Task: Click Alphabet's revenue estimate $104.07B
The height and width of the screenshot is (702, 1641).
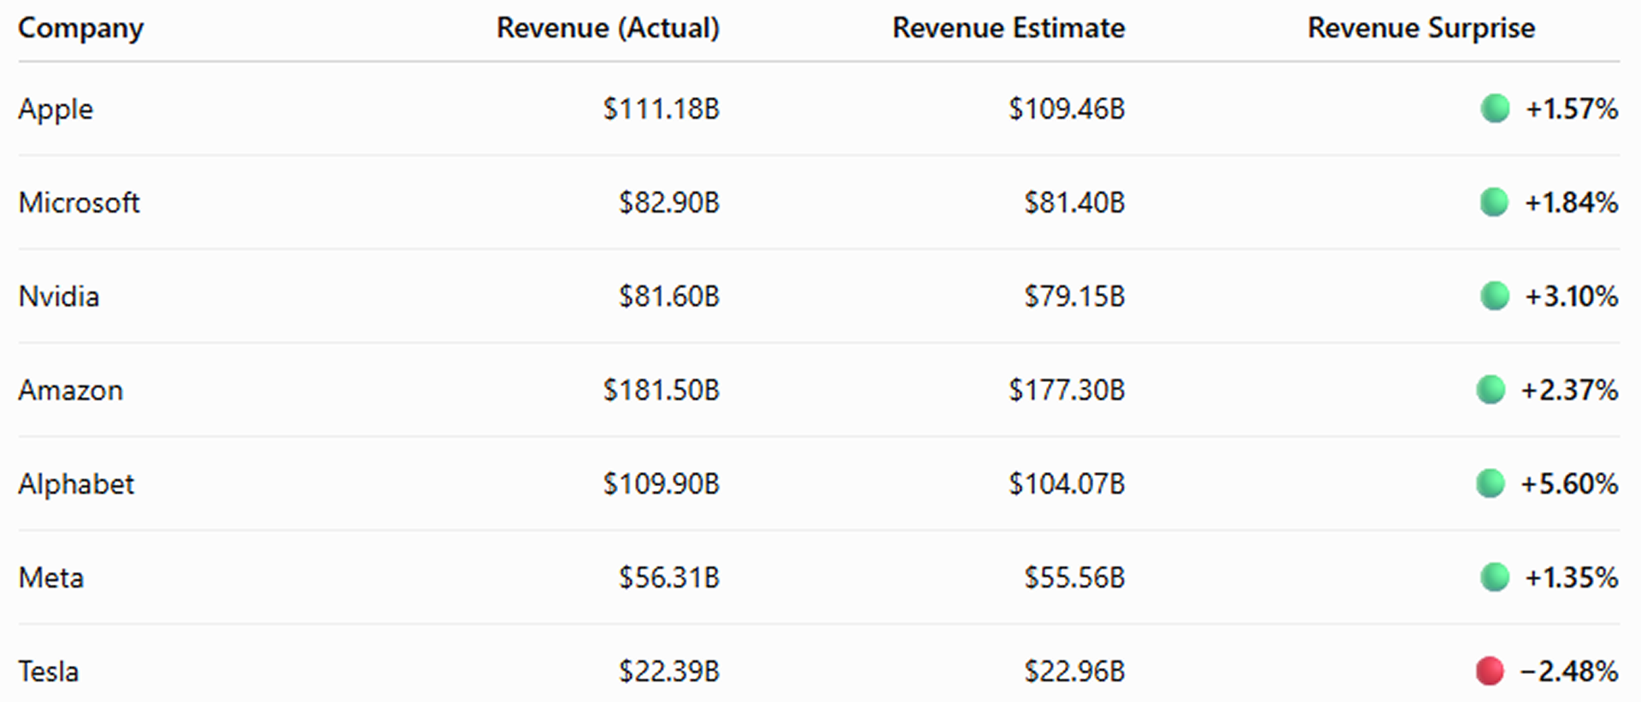Action: coord(1067,484)
